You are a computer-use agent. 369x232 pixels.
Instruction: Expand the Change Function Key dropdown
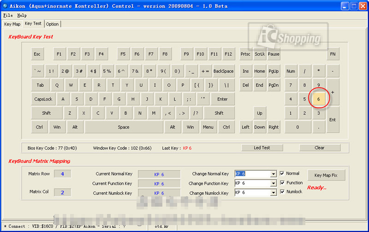coord(273,183)
